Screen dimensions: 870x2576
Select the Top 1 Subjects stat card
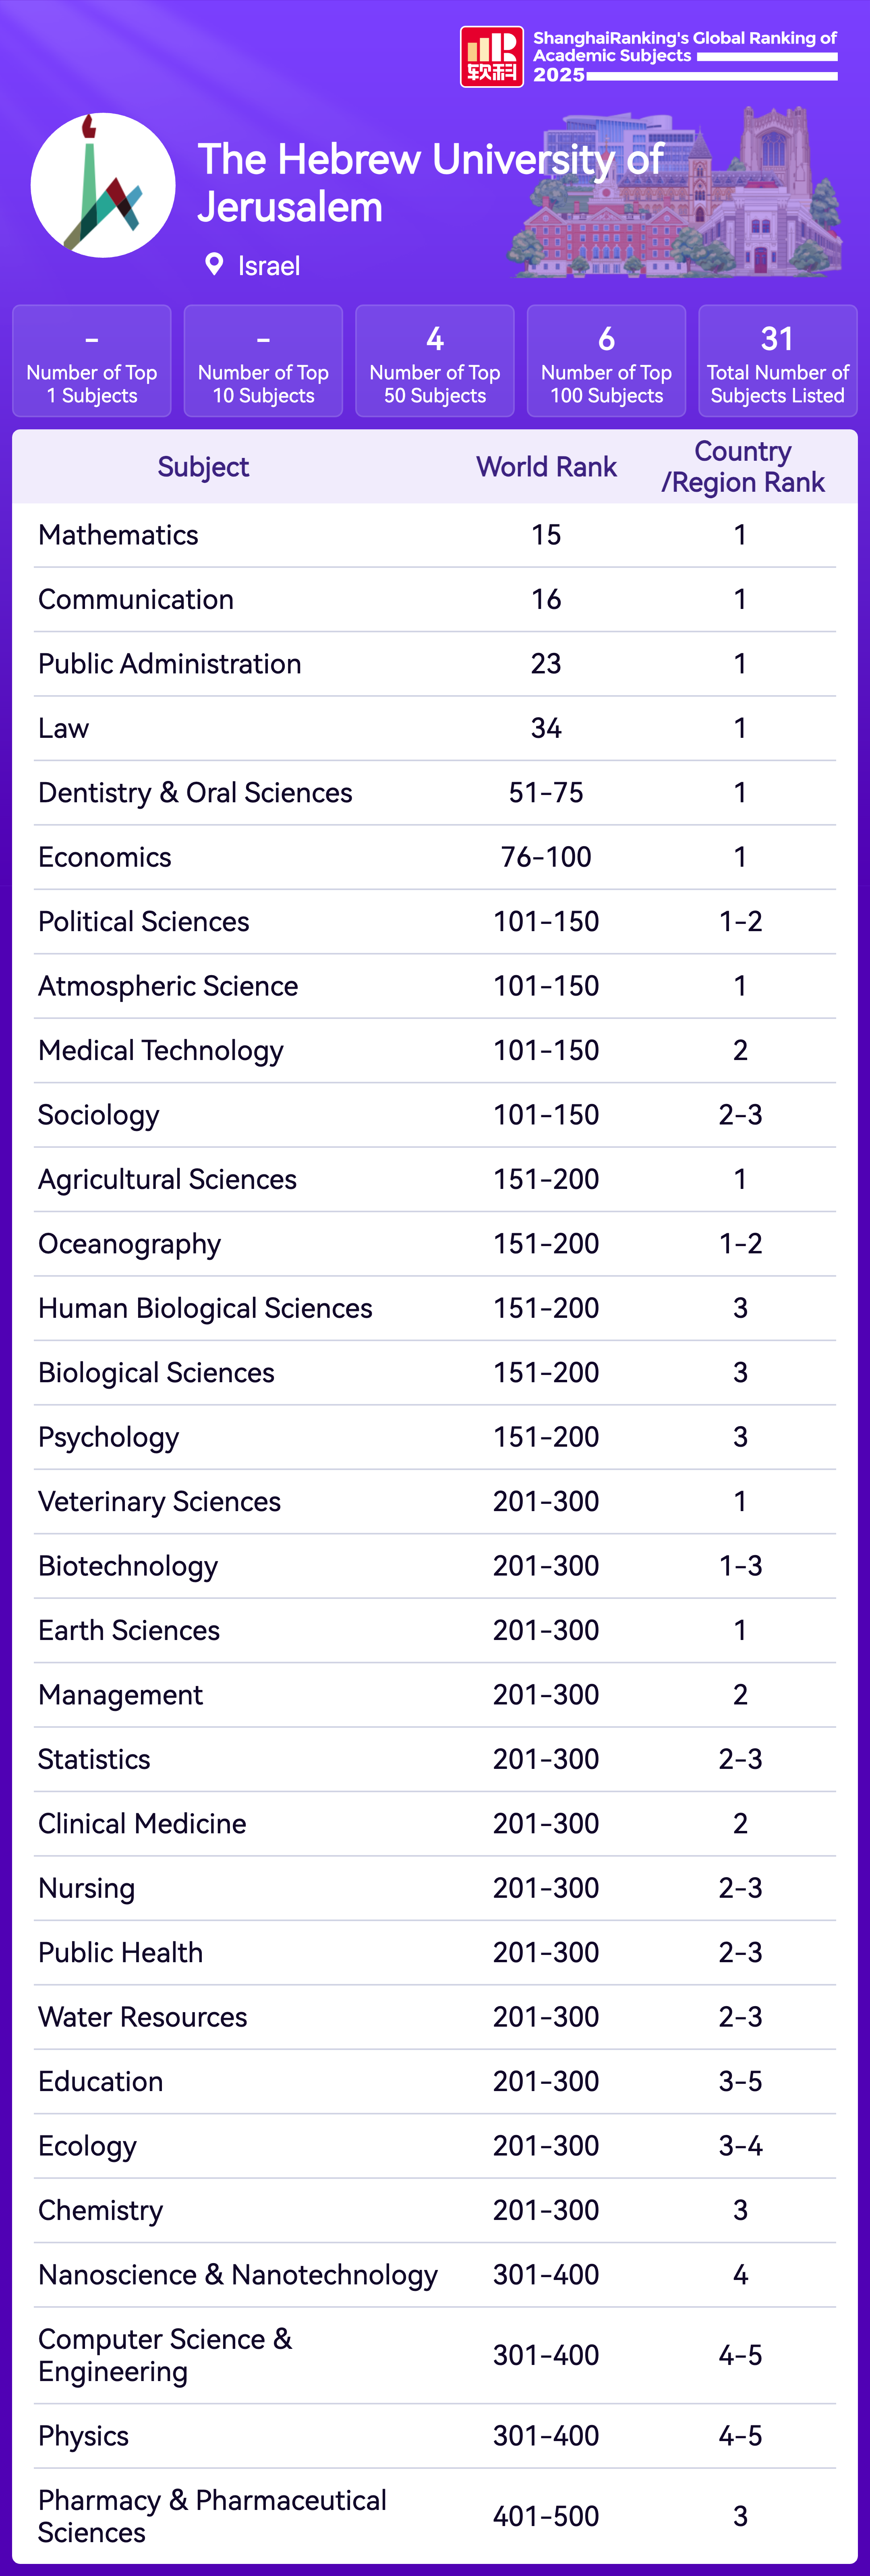tap(92, 361)
